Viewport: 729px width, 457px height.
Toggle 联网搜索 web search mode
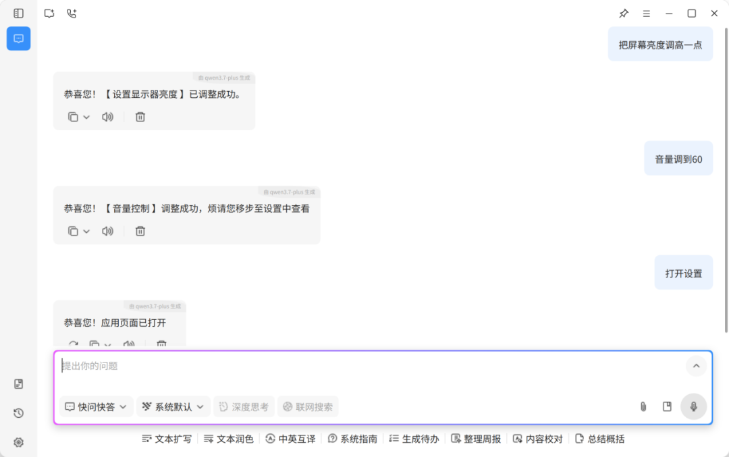[x=308, y=407]
